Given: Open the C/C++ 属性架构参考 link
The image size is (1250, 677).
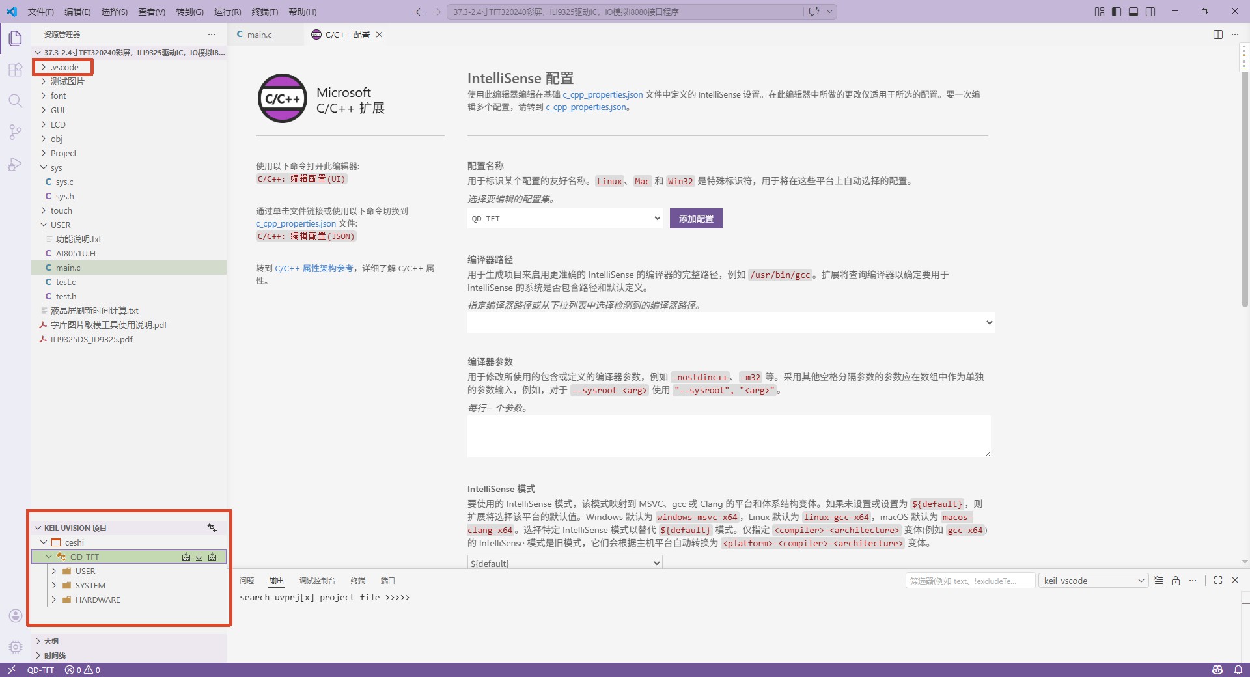Looking at the screenshot, I should [314, 268].
